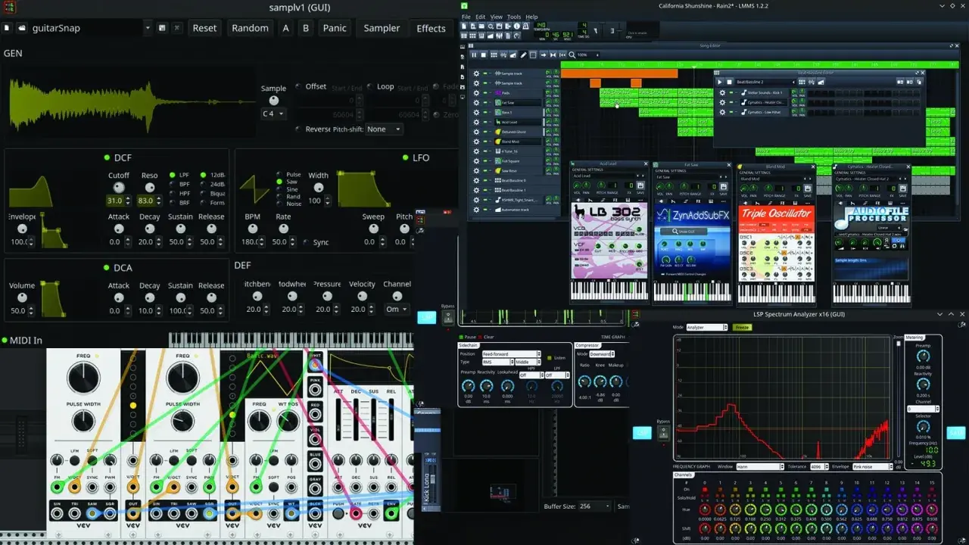The width and height of the screenshot is (969, 545).
Task: Add beat/bassline track in Song Editor
Action: coord(494,54)
